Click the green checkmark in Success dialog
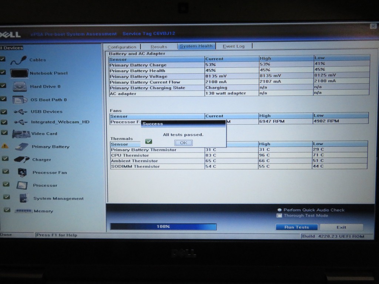The height and width of the screenshot is (284, 379). pyautogui.click(x=149, y=141)
